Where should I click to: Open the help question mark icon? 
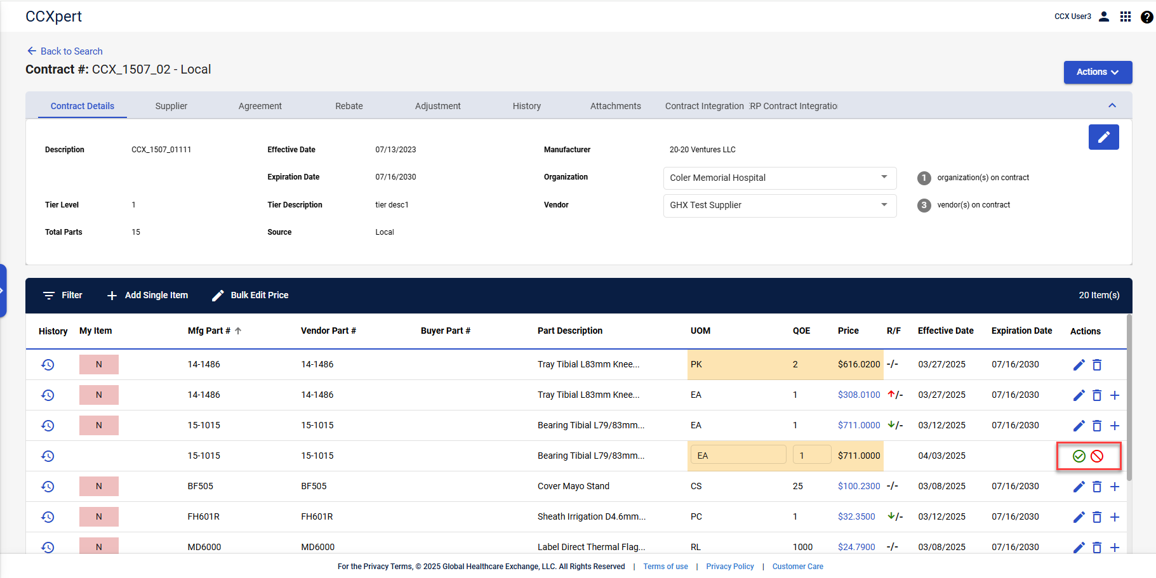(1146, 17)
